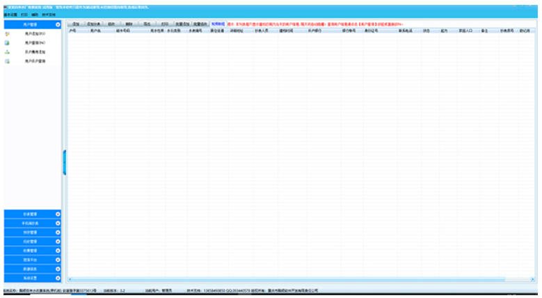This screenshot has height=298, width=542.
Task: Click the 导出 toolbar button
Action: click(147, 24)
